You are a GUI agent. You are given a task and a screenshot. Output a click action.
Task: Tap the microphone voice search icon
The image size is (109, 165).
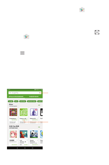pyautogui.click(x=40, y=93)
